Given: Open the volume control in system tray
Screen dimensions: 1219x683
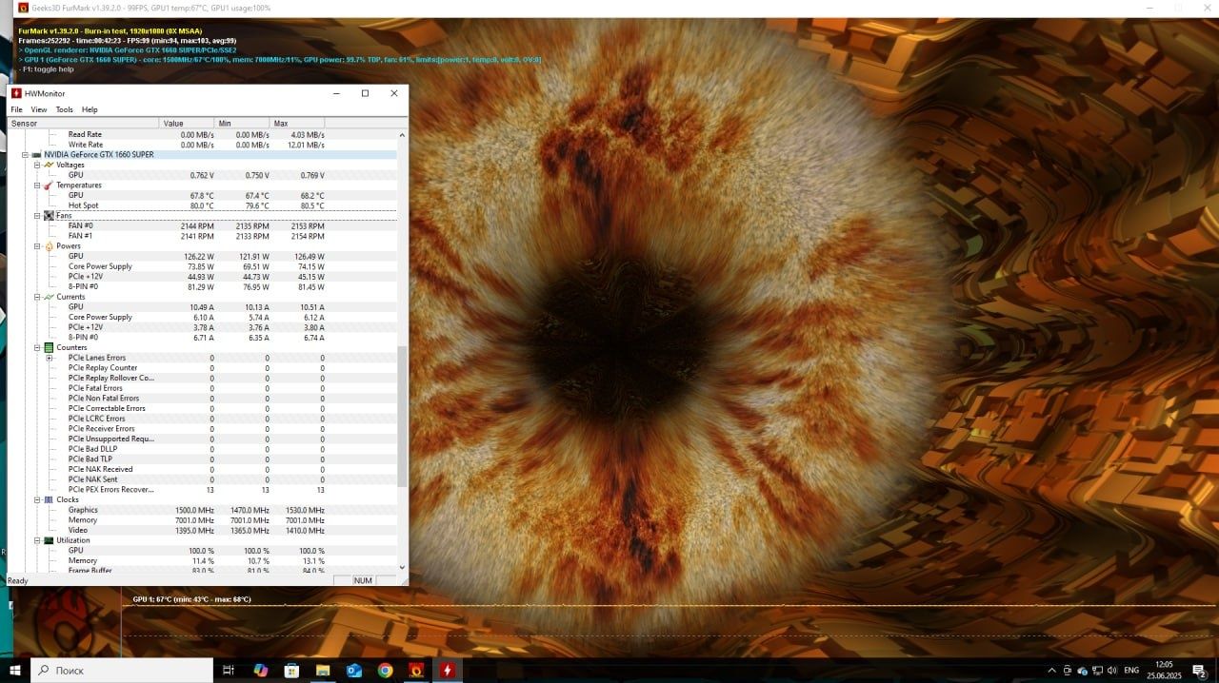Looking at the screenshot, I should point(1111,671).
